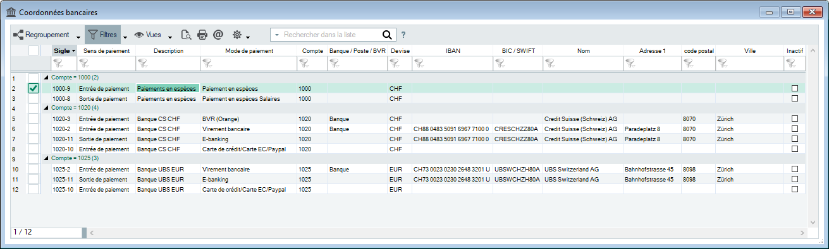Click the Paiement en espèces Salaires cell
The width and height of the screenshot is (829, 249).
[x=249, y=98]
